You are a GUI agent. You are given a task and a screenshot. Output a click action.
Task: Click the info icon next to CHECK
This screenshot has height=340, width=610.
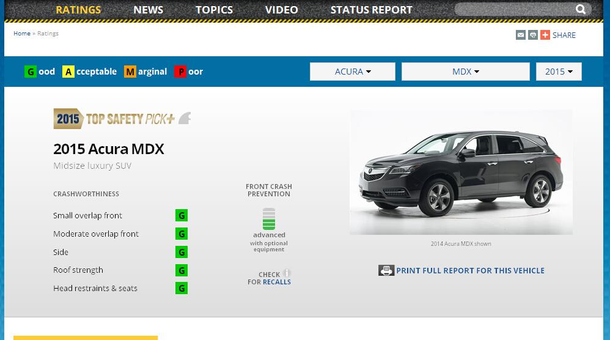[x=287, y=273]
